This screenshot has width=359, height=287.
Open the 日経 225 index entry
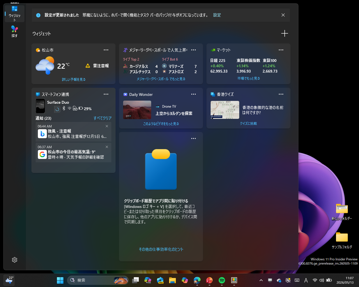[x=219, y=66]
